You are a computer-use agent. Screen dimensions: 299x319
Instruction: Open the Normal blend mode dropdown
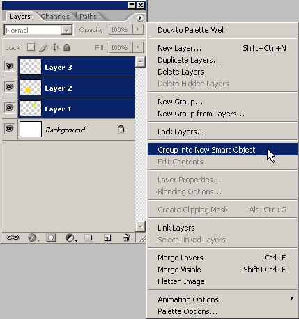coord(38,30)
